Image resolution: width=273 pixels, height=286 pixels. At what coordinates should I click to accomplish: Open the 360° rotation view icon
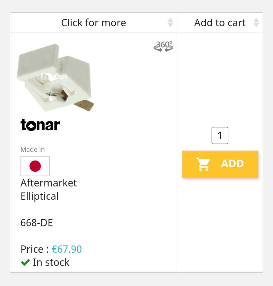pos(163,46)
